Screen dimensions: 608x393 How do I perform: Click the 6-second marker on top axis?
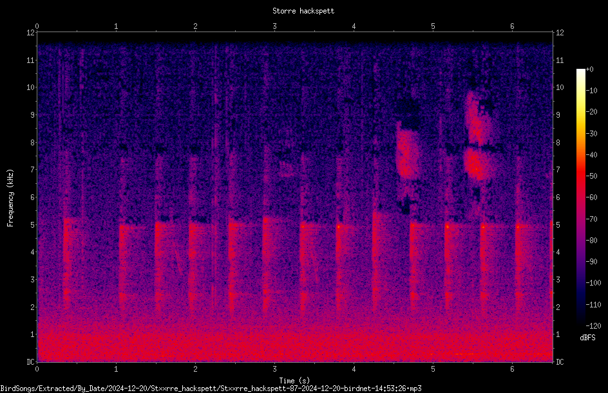click(x=512, y=26)
